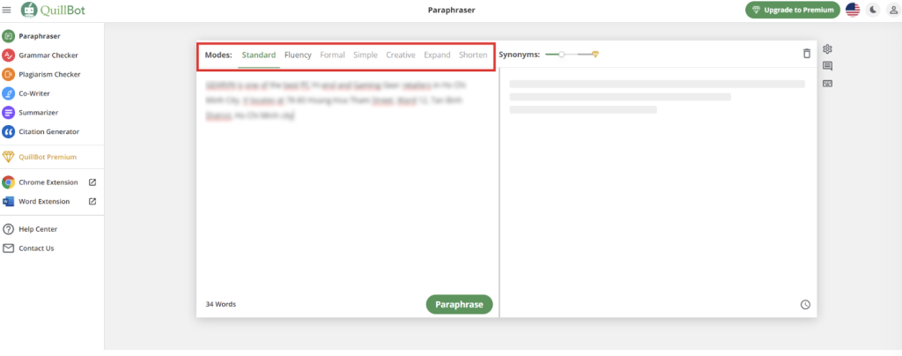
Task: Open Word Extension external link icon
Action: tap(92, 201)
